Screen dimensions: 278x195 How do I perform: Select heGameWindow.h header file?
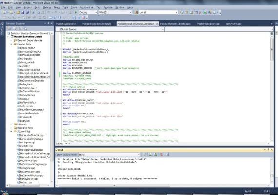30,91
